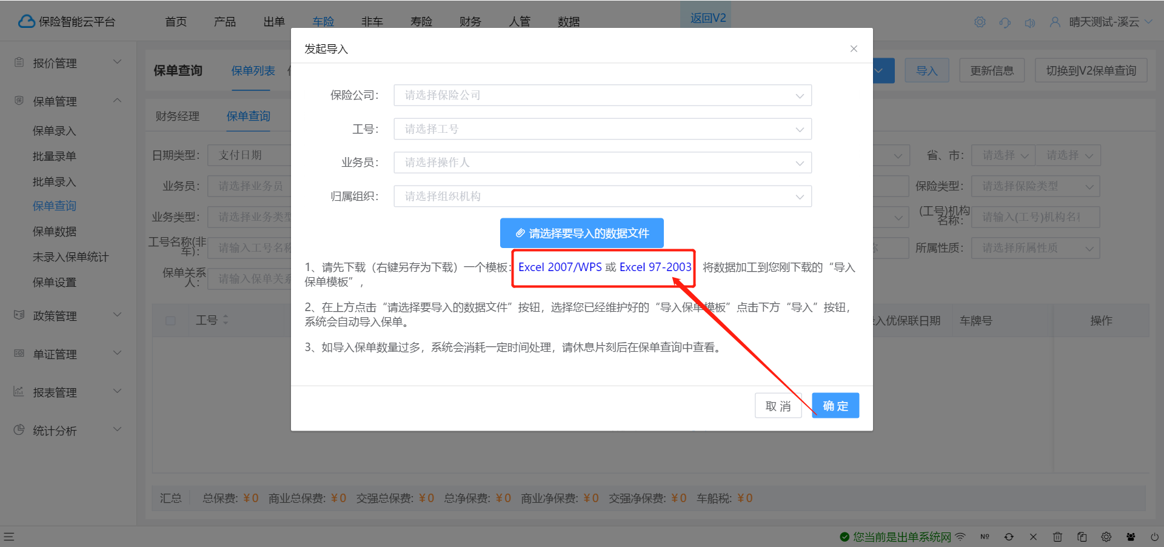This screenshot has height=547, width=1164.
Task: Click the № icon in status bar
Action: 985,537
